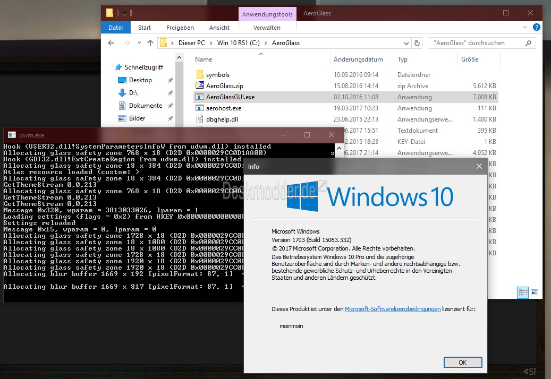551x379 pixels.
Task: Click OK in the Info dialog
Action: click(x=463, y=363)
